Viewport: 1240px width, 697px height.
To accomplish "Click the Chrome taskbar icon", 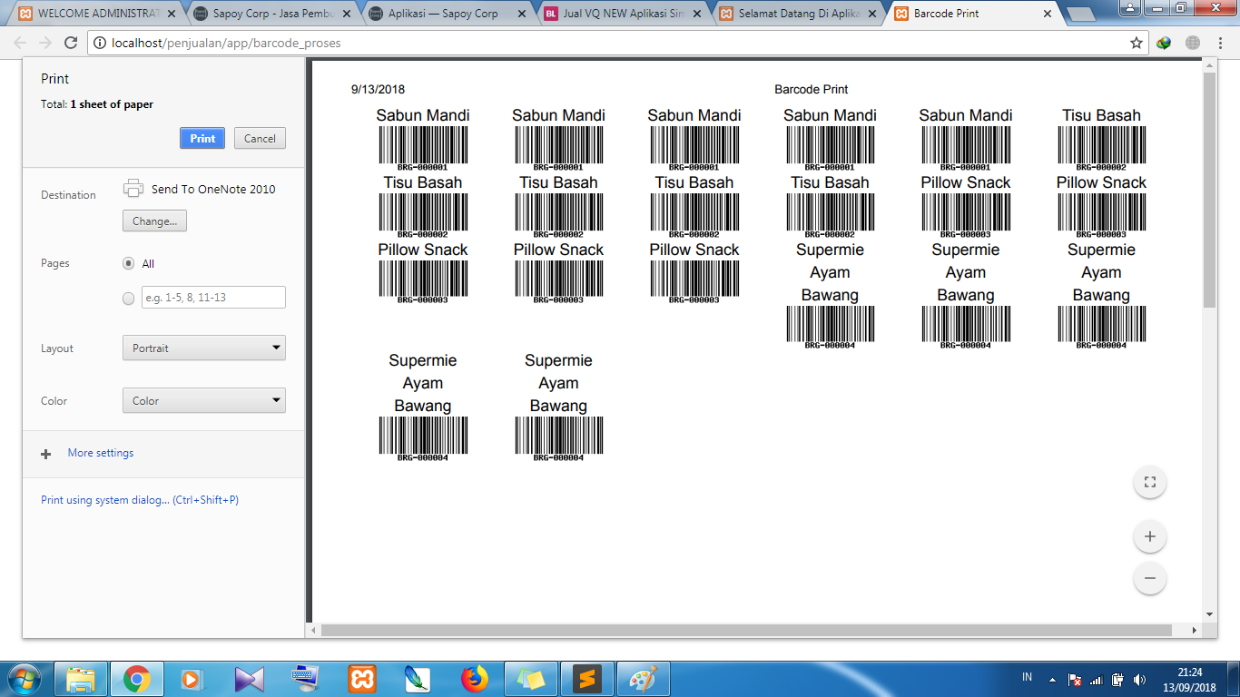I will [x=137, y=679].
